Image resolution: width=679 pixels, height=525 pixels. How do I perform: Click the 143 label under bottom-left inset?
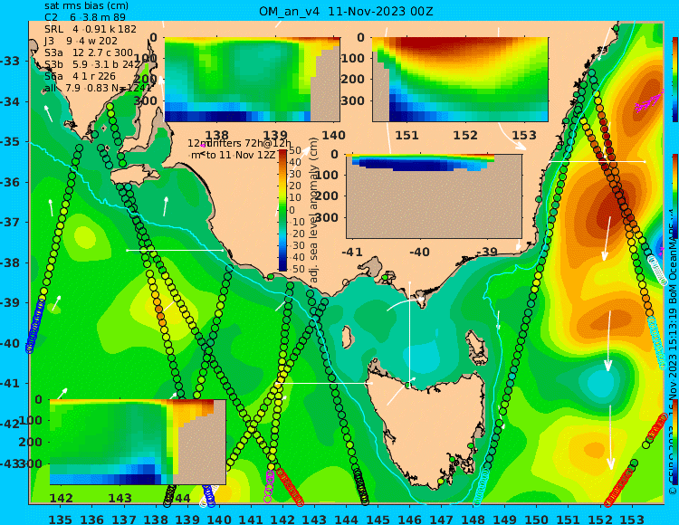[x=120, y=498]
